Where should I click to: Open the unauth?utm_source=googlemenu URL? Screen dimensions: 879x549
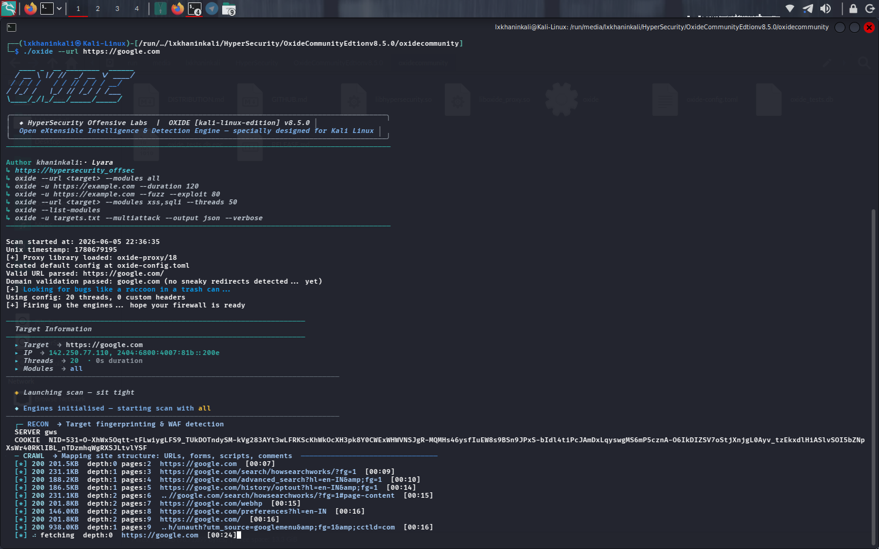coord(278,528)
